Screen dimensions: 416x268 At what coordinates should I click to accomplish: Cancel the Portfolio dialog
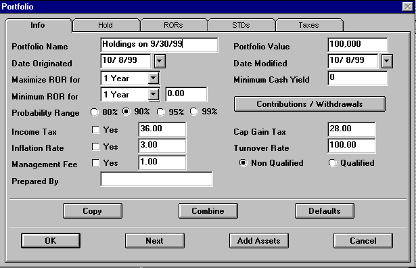pyautogui.click(x=363, y=241)
